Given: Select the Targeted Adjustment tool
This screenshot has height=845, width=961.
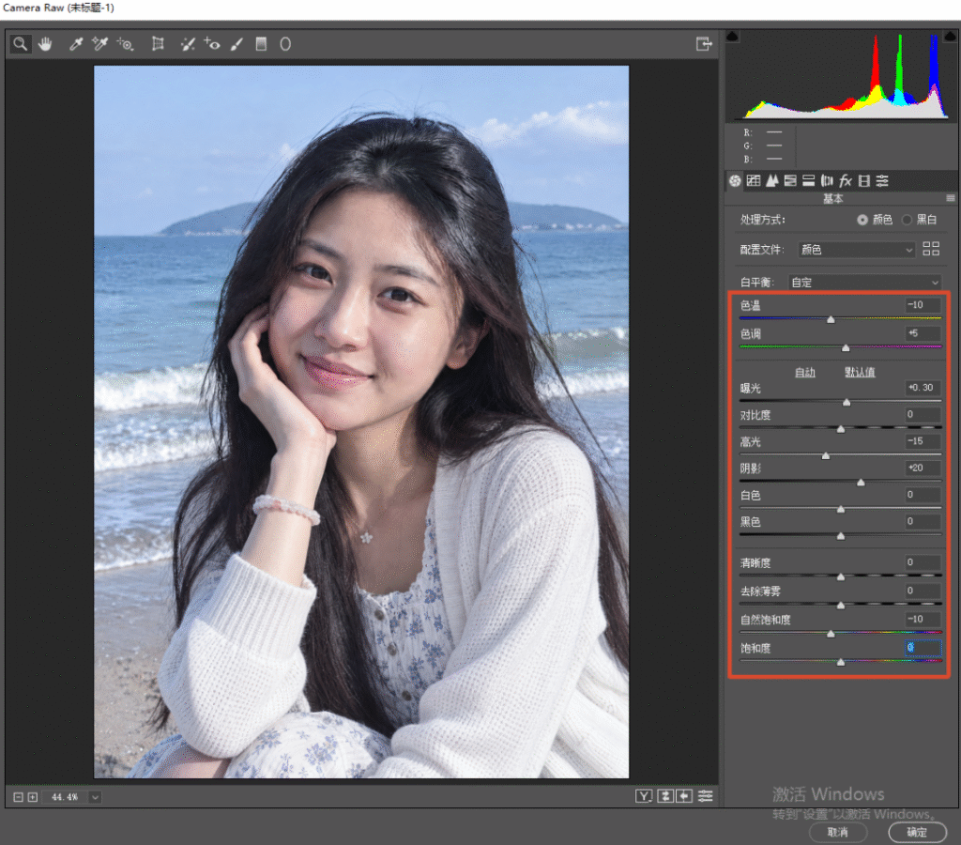Looking at the screenshot, I should pyautogui.click(x=125, y=44).
